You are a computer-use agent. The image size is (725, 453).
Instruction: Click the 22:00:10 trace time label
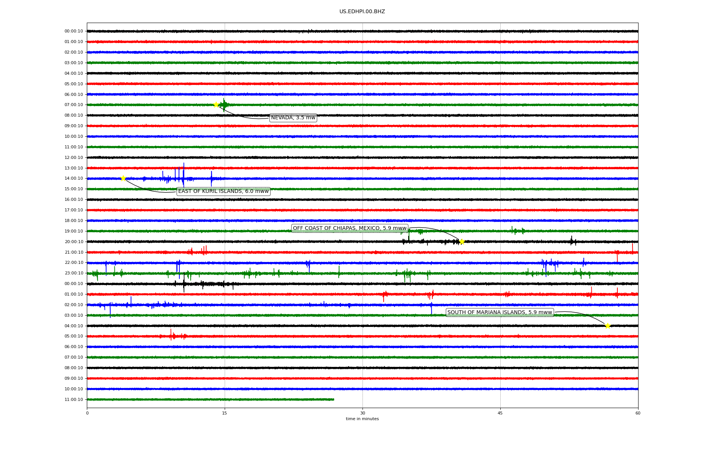pos(74,262)
